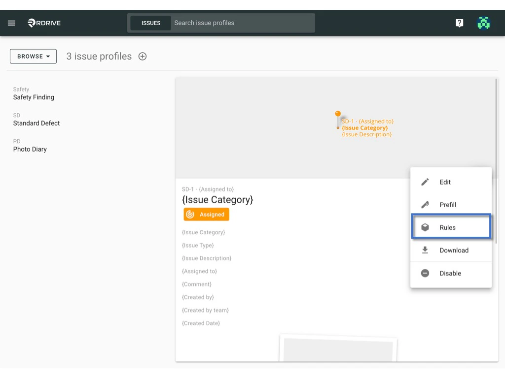
Task: Click the Assigned status flame icon
Action: click(191, 214)
